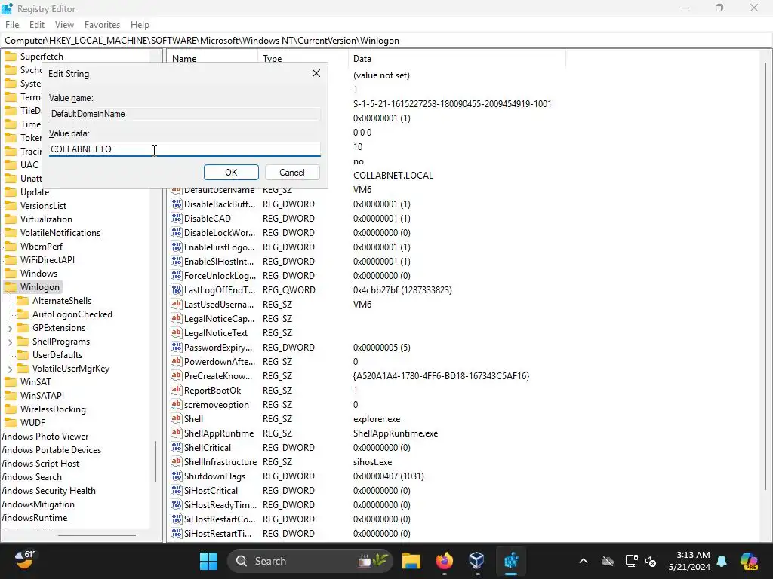Image resolution: width=773 pixels, height=579 pixels.
Task: Select Windows Photo Viewer key
Action: click(45, 437)
